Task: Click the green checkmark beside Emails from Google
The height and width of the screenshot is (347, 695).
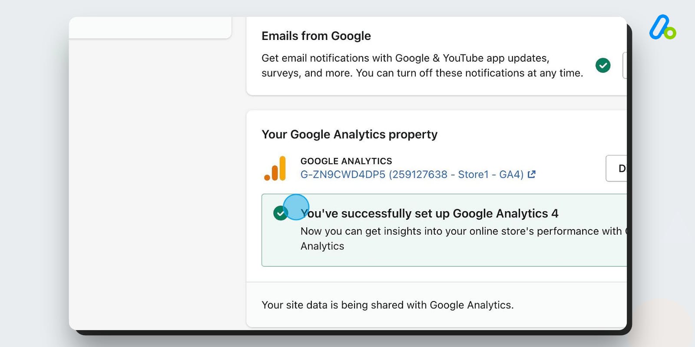Action: [x=602, y=65]
